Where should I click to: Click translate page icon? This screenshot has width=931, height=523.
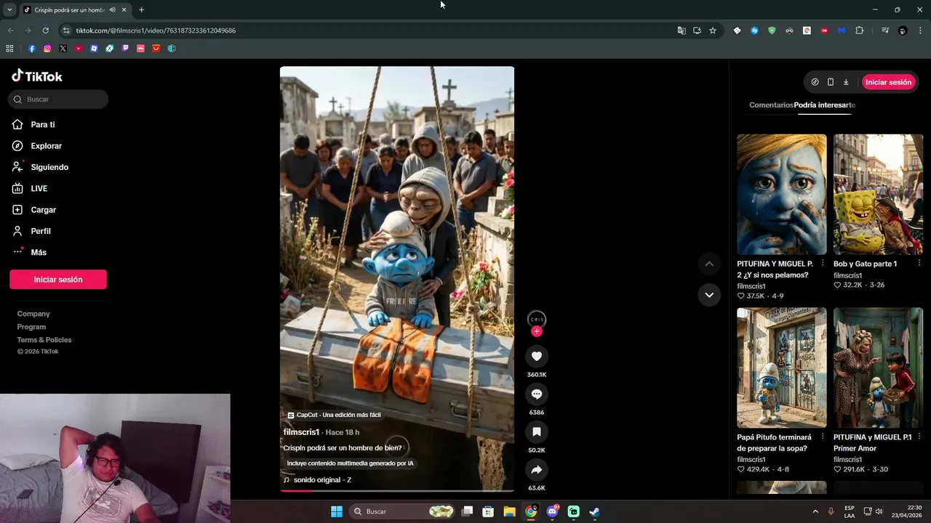(682, 31)
